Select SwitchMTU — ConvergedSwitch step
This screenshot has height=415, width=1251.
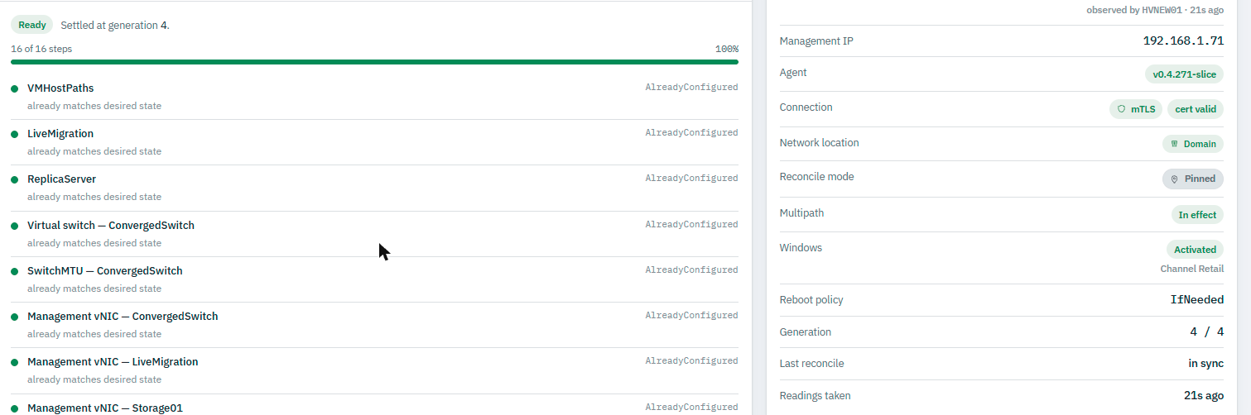pos(105,271)
